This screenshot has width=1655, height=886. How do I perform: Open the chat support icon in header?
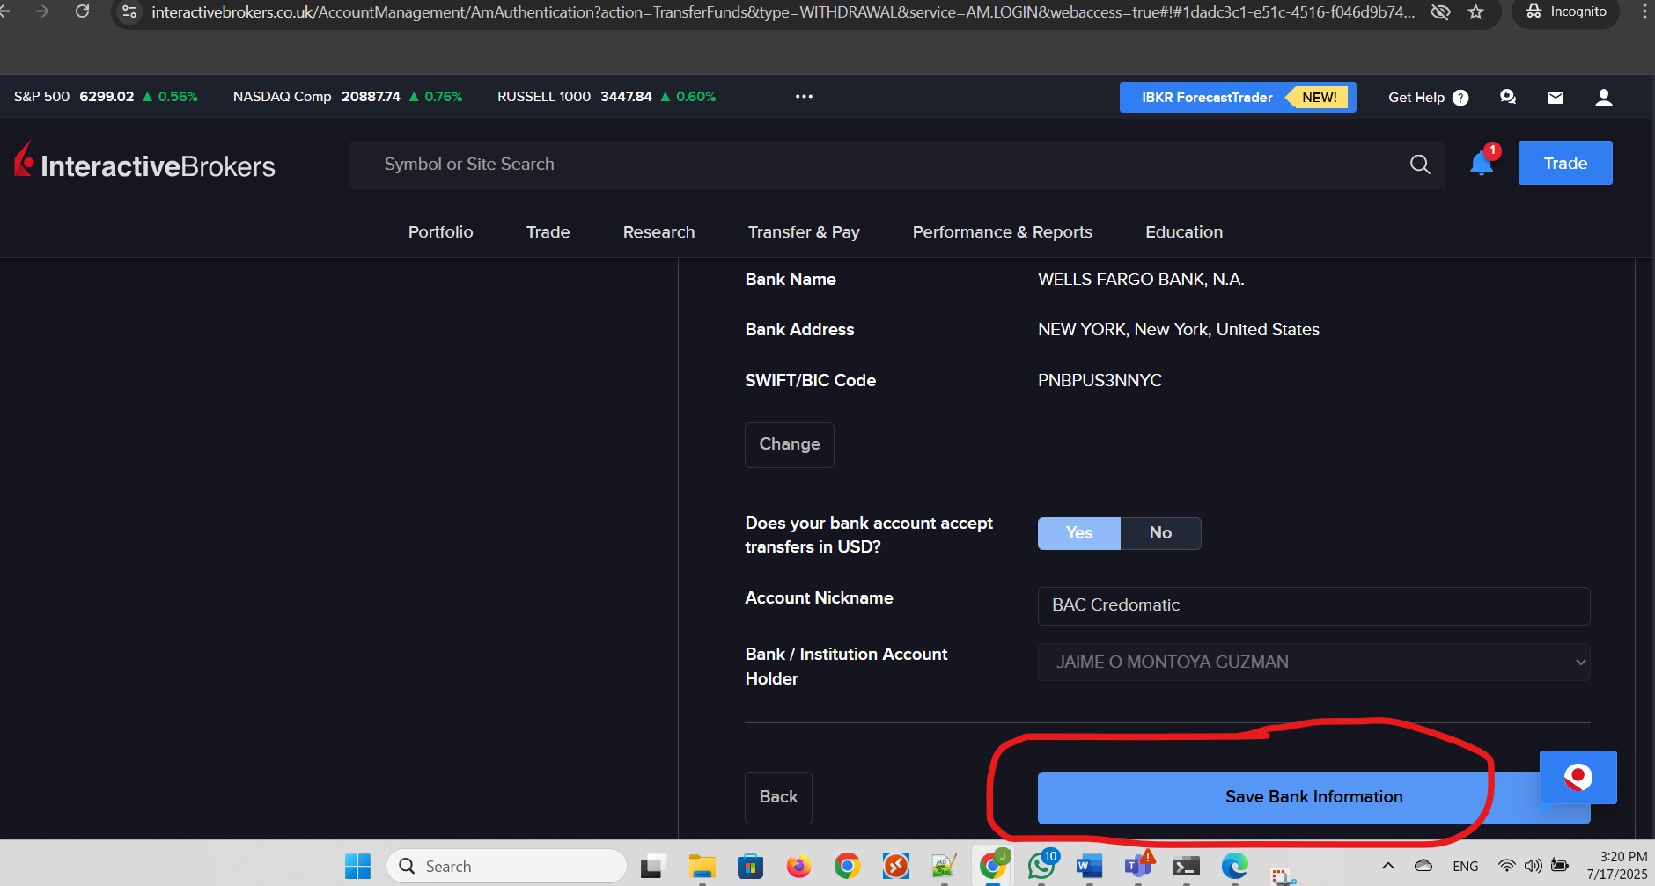pyautogui.click(x=1508, y=98)
